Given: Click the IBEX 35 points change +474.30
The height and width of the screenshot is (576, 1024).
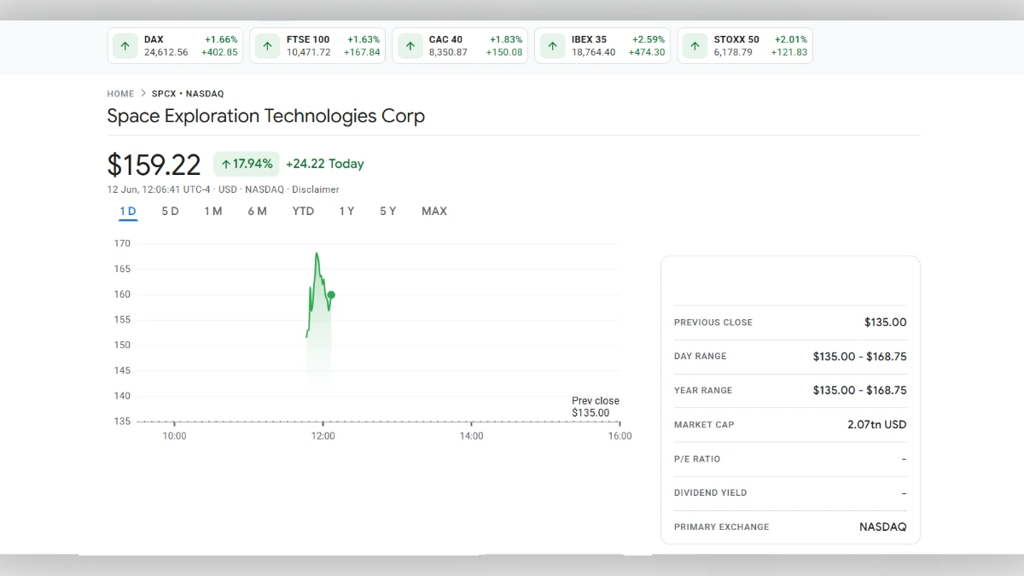Looking at the screenshot, I should pyautogui.click(x=647, y=53).
